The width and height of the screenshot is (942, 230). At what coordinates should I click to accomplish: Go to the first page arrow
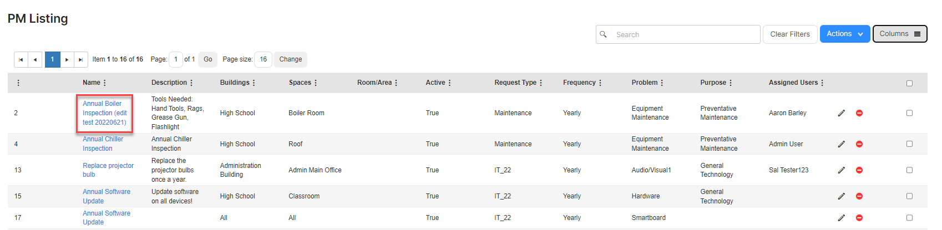click(21, 59)
